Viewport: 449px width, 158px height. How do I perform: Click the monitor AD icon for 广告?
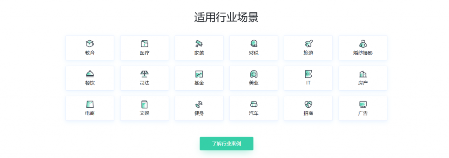[363, 104]
